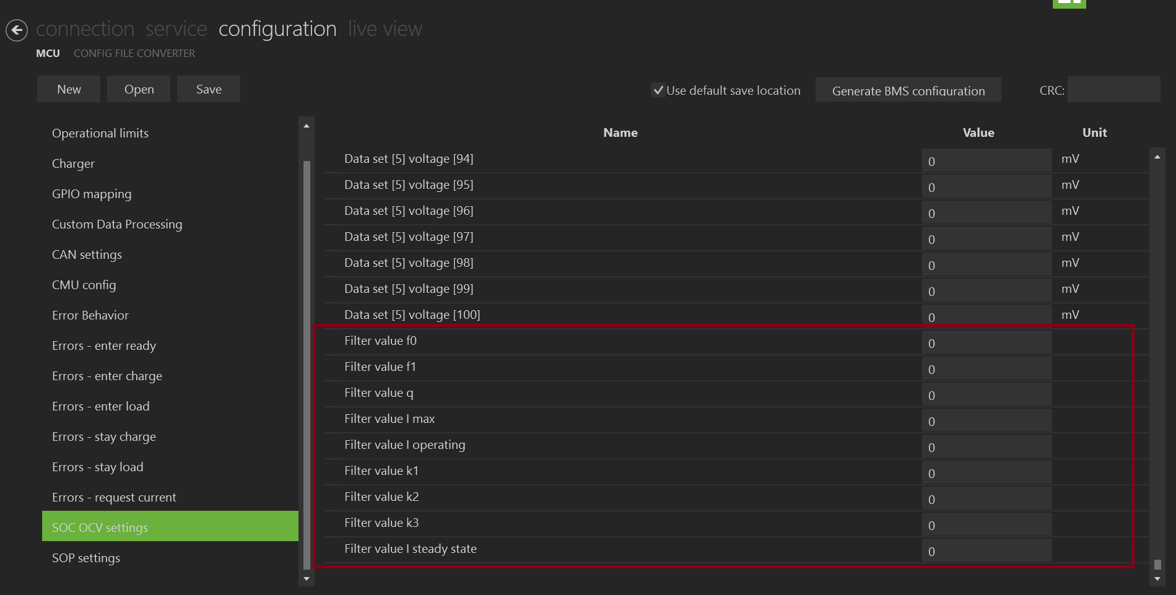Switch to the service tab
Image resolution: width=1176 pixels, height=595 pixels.
[176, 29]
